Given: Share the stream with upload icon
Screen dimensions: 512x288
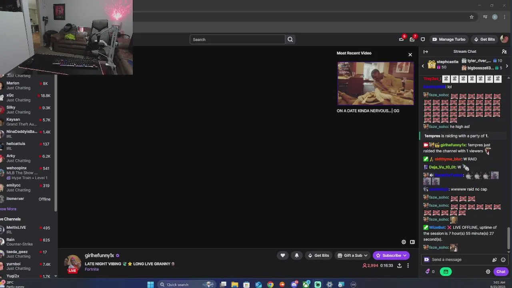Looking at the screenshot, I should coord(399,266).
